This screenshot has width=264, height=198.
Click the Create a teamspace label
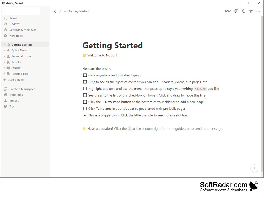[x=22, y=89]
